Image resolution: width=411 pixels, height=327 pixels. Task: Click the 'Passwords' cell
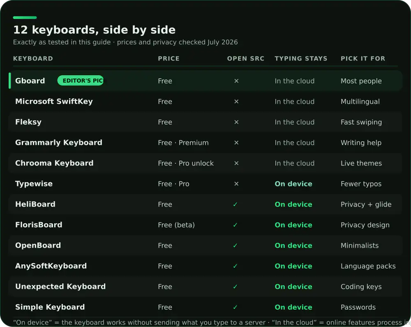[358, 307]
